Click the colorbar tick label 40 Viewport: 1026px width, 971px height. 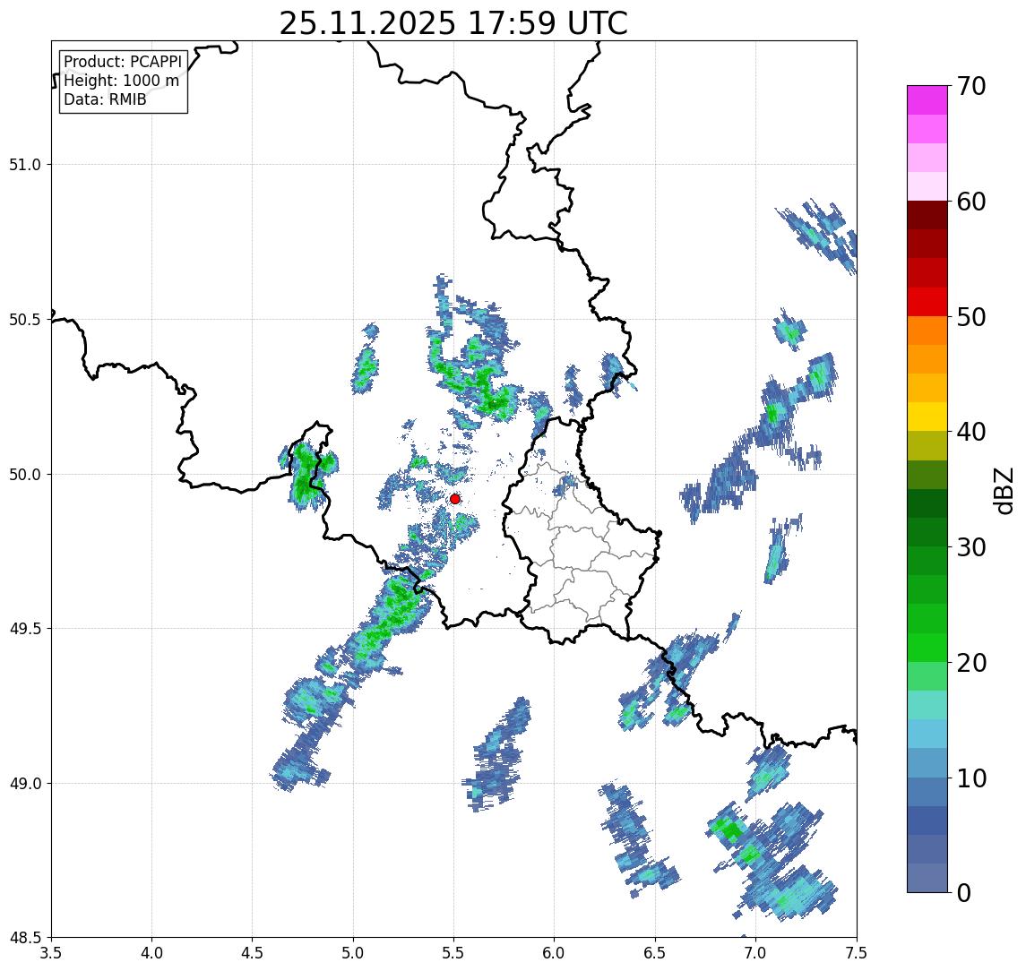click(971, 432)
